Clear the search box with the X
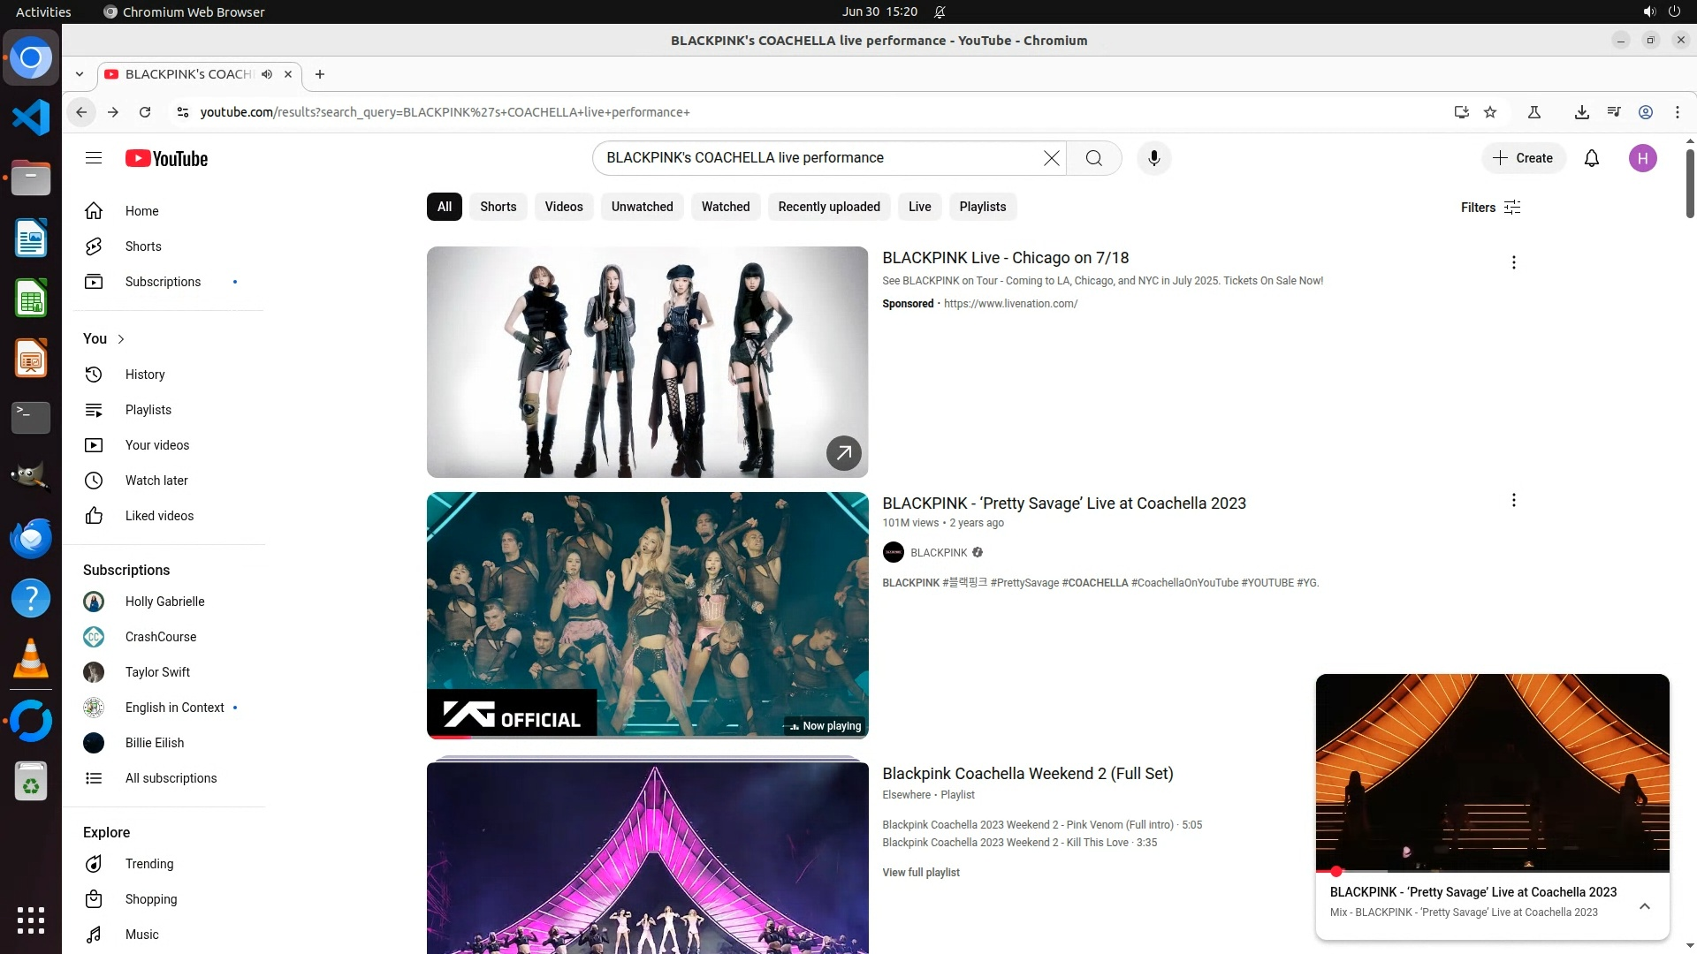 point(1051,158)
